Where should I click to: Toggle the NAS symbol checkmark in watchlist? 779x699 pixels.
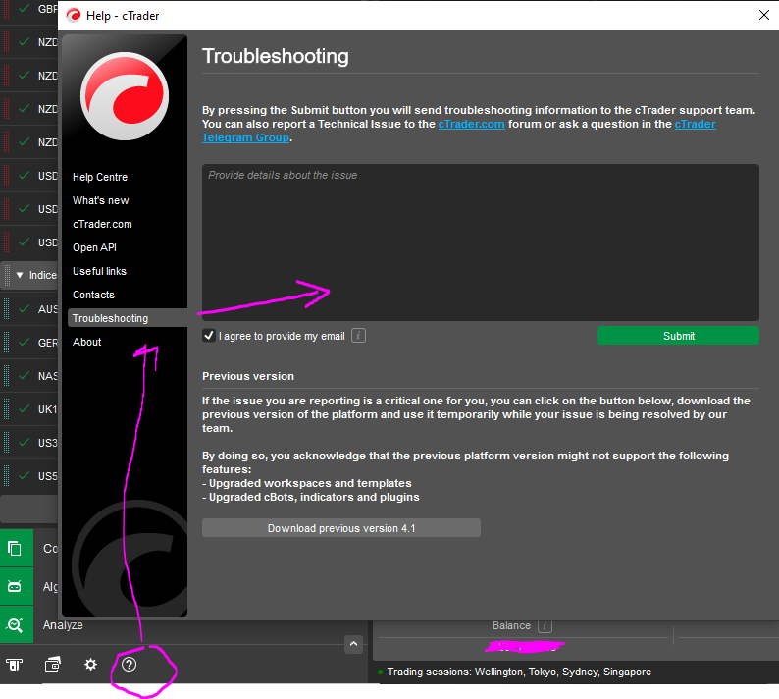coord(24,375)
